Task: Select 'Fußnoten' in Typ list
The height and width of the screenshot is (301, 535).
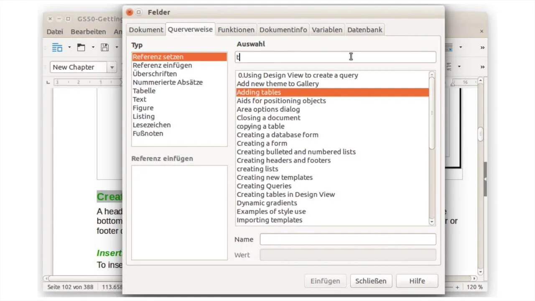Action: click(179, 133)
